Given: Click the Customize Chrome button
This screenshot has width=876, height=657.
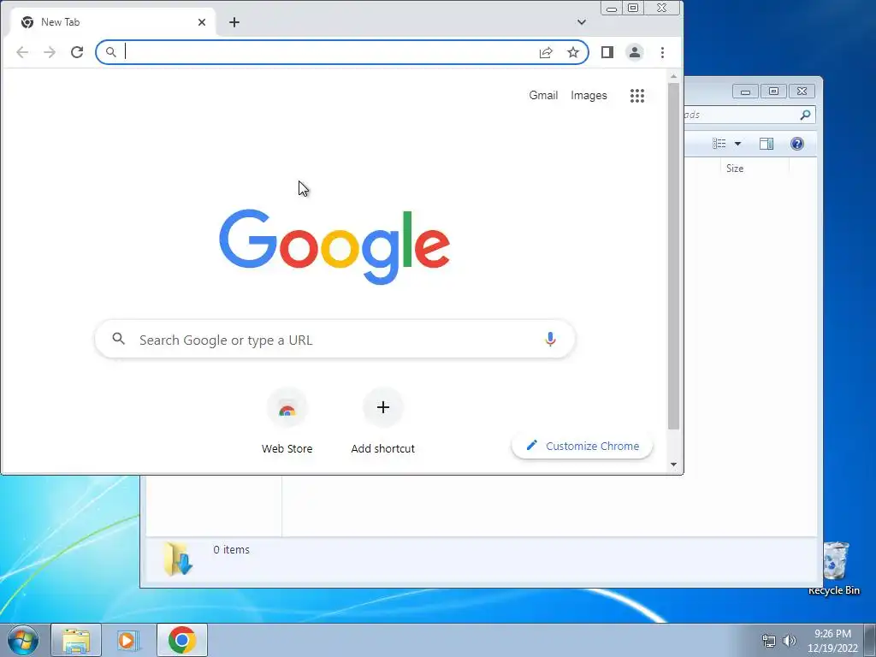Looking at the screenshot, I should (582, 446).
